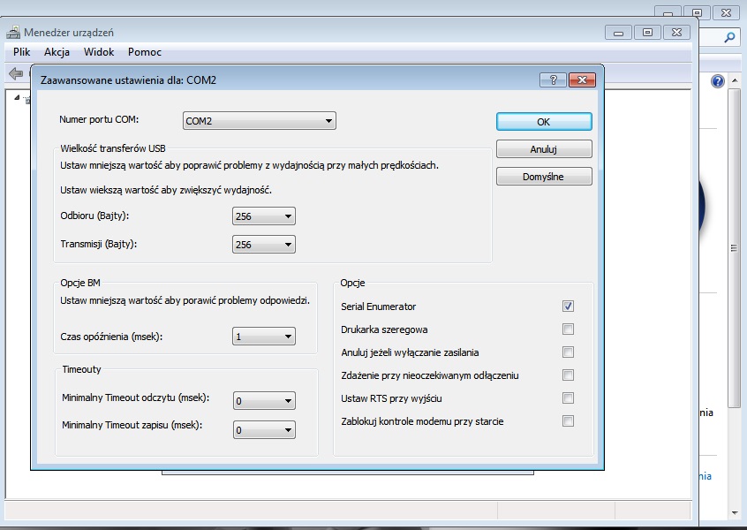
Task: Click the scroll down arrow in background window
Action: tap(734, 513)
